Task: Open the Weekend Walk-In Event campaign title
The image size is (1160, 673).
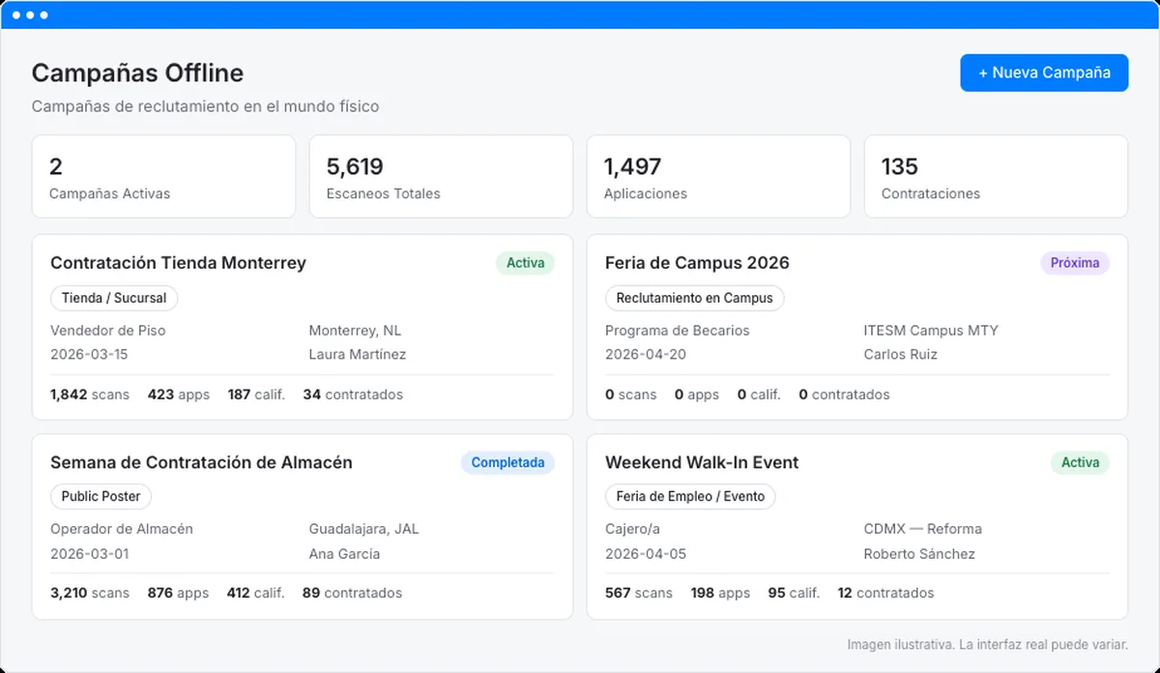Action: point(702,462)
